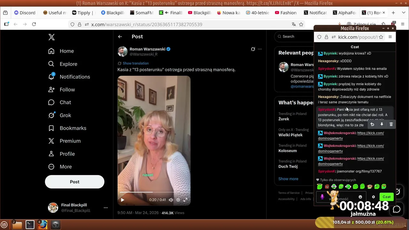Viewport: 409px width, 230px height.
Task: Open Profile in the X sidebar
Action: click(61, 154)
